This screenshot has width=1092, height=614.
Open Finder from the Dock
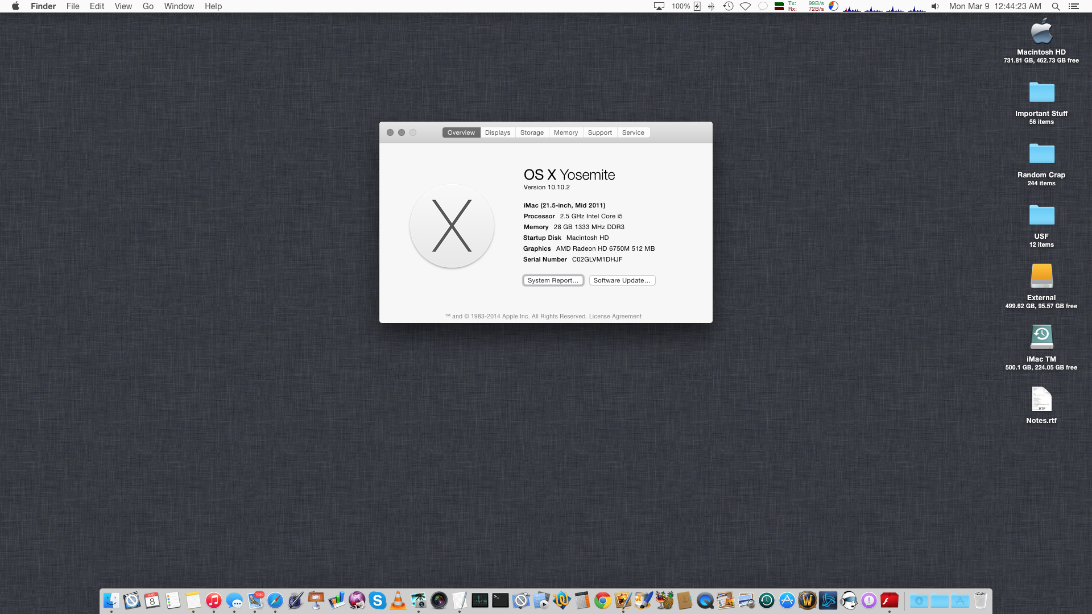[111, 600]
